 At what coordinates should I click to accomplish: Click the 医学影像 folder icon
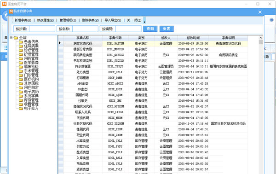point(21,63)
